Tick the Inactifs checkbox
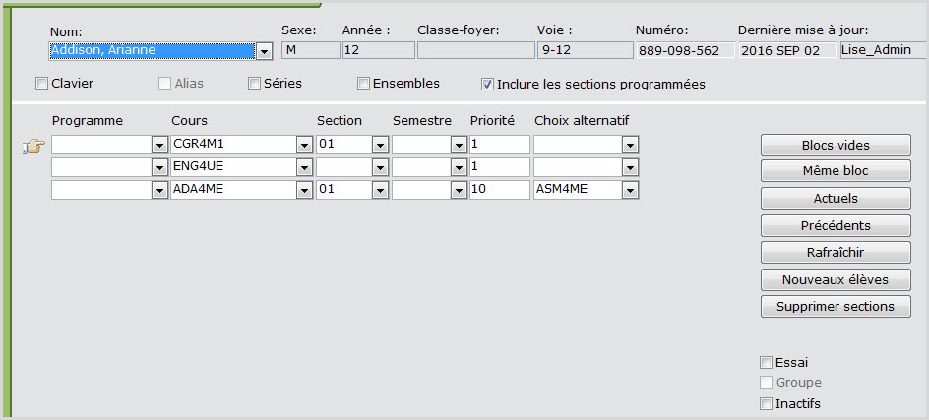This screenshot has width=929, height=420. [x=767, y=404]
